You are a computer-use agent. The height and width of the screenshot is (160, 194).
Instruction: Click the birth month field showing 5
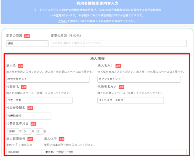point(27,131)
